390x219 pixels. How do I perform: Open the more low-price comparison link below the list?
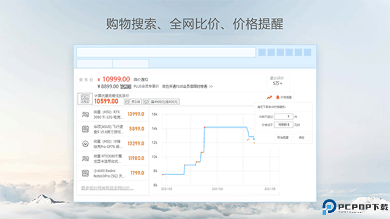[x=107, y=188]
